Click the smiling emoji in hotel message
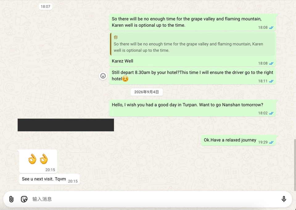296x210 pixels. (x=125, y=79)
